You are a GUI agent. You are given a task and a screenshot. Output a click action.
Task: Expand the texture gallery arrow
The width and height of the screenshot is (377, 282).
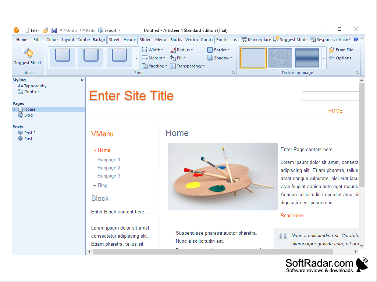pos(324,58)
